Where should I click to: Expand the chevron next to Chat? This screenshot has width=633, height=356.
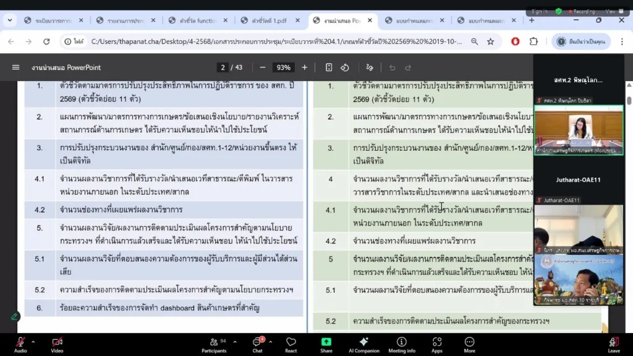tap(270, 341)
